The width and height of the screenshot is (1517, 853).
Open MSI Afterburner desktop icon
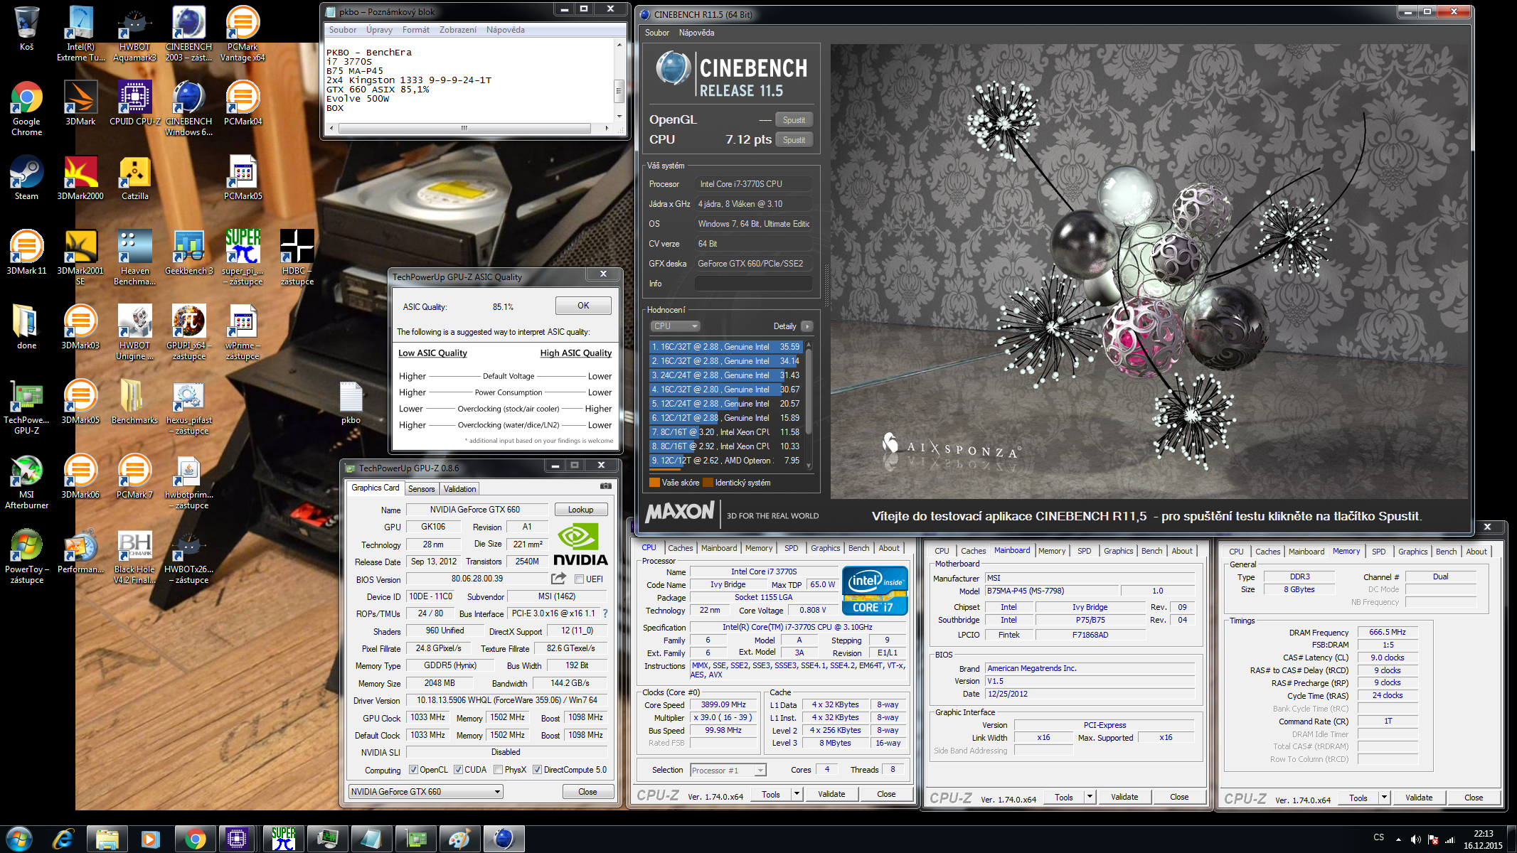pos(26,481)
